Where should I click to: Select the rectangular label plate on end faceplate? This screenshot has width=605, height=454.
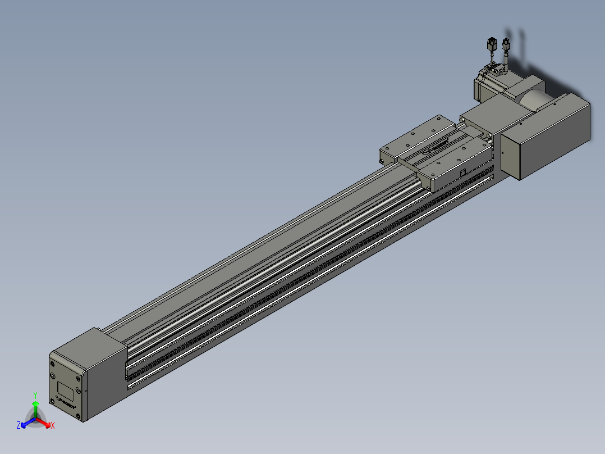pyautogui.click(x=66, y=391)
